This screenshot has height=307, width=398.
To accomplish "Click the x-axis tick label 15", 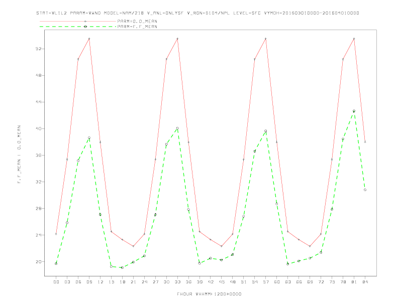I will (x=111, y=282).
